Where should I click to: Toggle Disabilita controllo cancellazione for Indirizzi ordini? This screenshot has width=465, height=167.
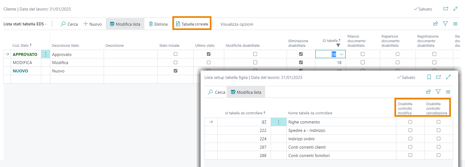coord(438,139)
